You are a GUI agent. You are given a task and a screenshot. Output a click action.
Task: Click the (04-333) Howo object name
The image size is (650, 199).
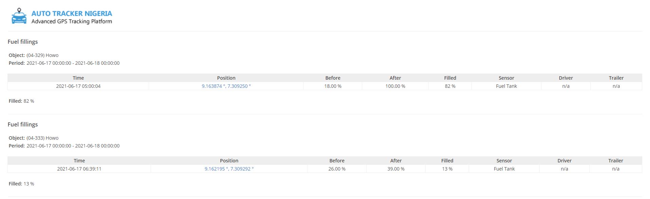[42, 138]
